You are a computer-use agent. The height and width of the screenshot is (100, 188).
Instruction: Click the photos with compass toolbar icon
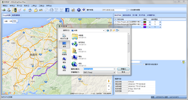coord(30,10)
